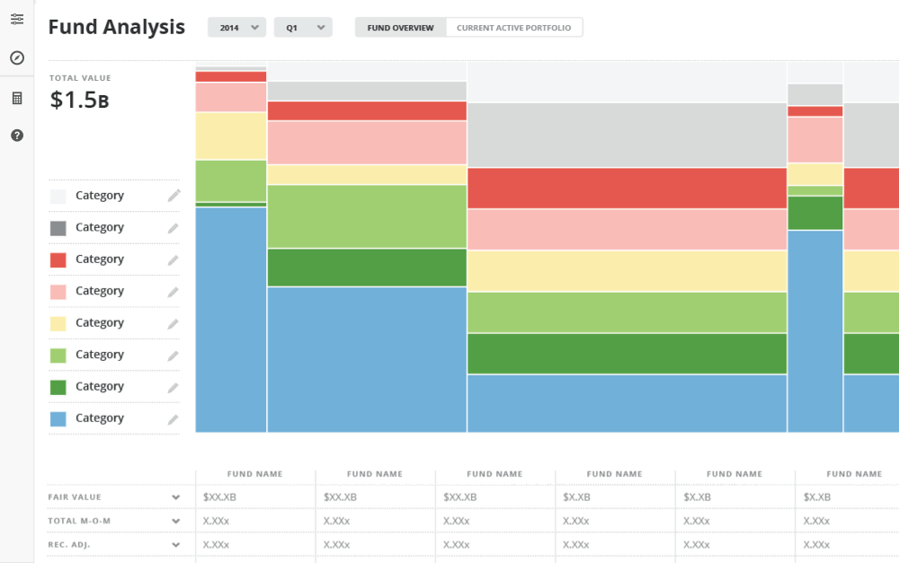Click the compass icon in sidebar

(x=17, y=57)
